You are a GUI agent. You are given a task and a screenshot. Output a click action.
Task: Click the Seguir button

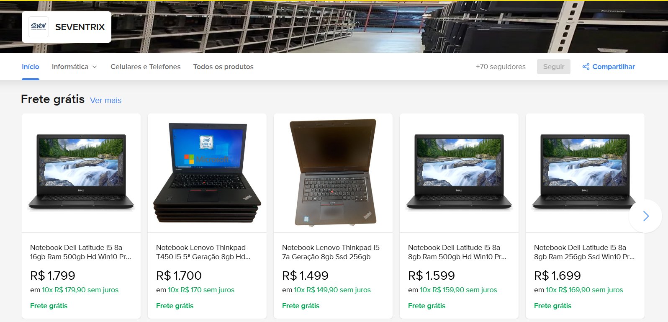553,67
